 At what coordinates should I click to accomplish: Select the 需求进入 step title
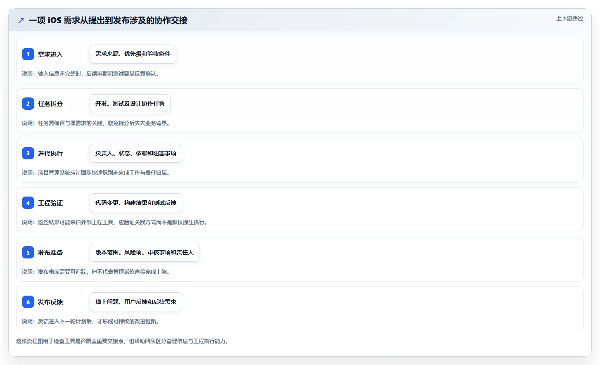point(50,54)
